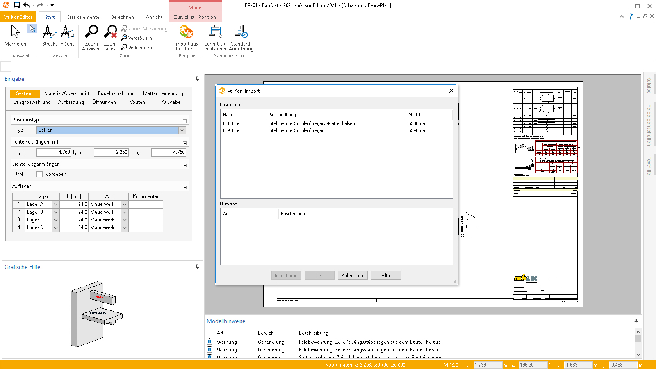The image size is (656, 369).
Task: Open Aufbiegung input tab
Action: [71, 102]
